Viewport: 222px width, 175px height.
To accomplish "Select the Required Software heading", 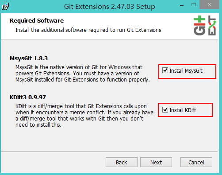I will 37,21.
